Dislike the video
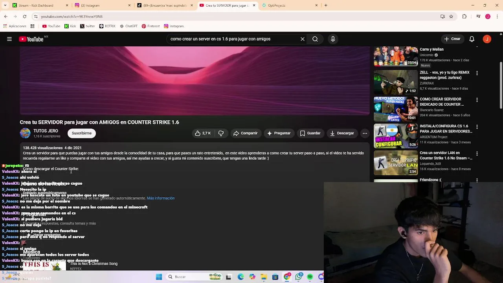This screenshot has height=283, width=503. 221,133
